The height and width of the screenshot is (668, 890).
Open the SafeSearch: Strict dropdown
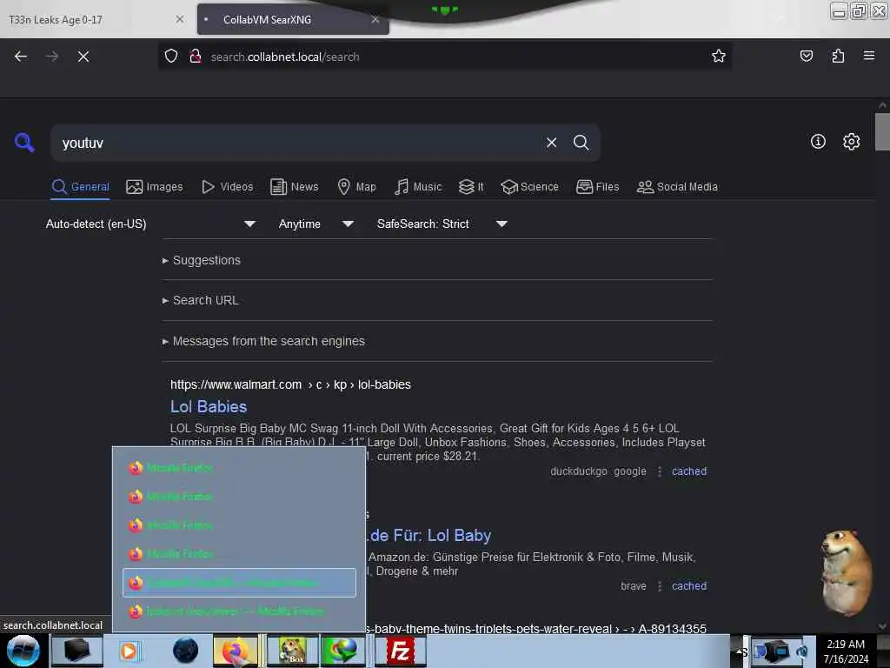click(x=442, y=224)
